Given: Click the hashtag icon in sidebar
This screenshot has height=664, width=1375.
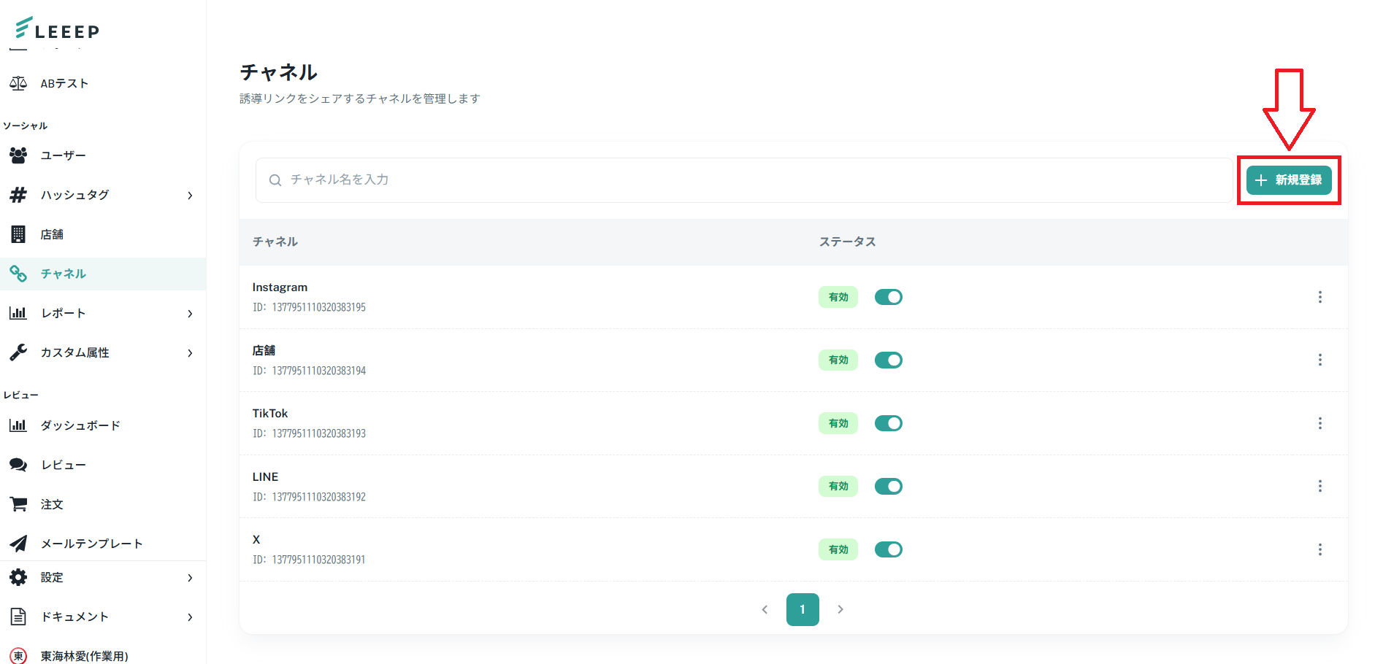Looking at the screenshot, I should tap(18, 195).
